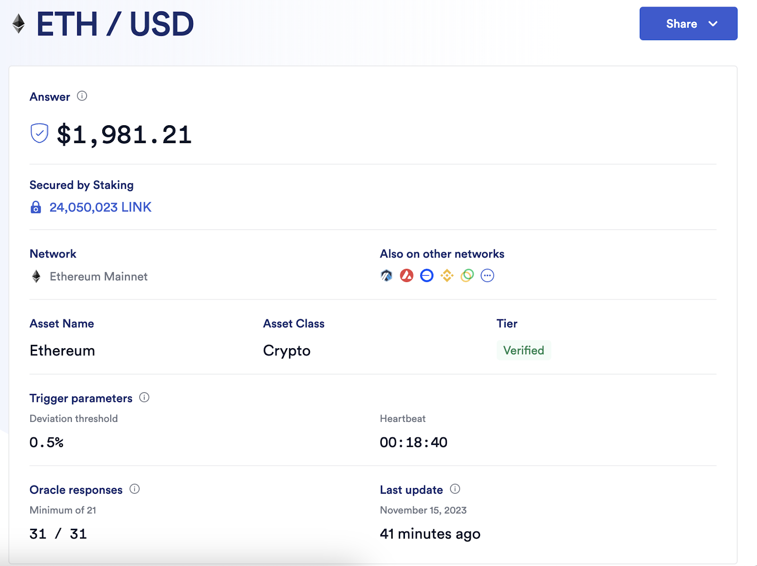Select the yellow BNB Chain network icon

tap(447, 275)
